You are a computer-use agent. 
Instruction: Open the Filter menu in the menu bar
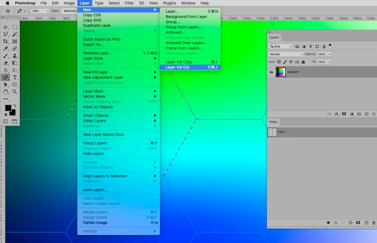129,3
